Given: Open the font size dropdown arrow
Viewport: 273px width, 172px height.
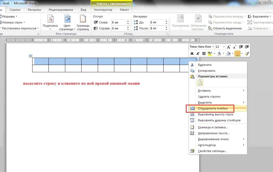Looking at the screenshot, I should click(224, 47).
